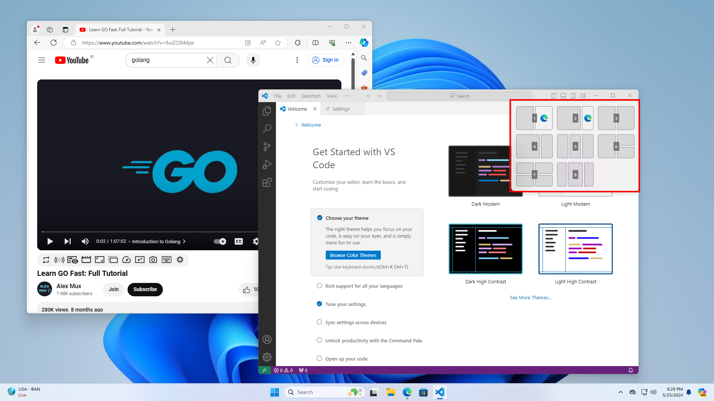Viewport: 714px width, 401px height.
Task: Select the 'Learn GO Fast: Full Tutorial' Edge tab
Action: (120, 30)
